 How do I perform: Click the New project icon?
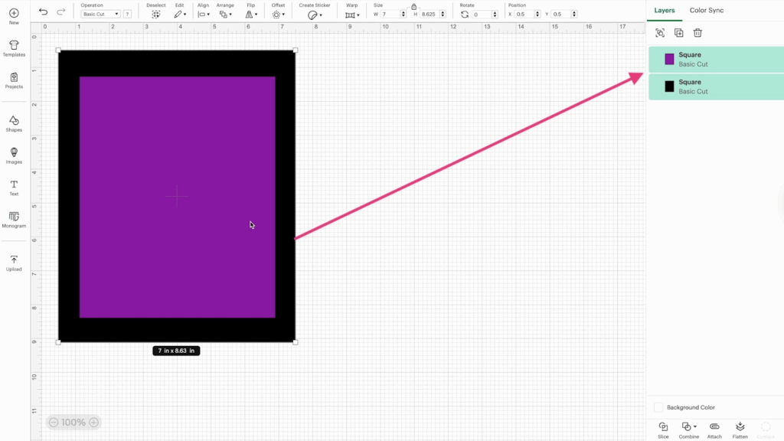[14, 13]
